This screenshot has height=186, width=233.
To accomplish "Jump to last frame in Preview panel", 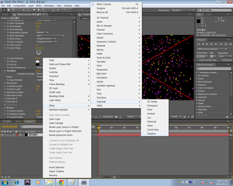I will coord(216,44).
